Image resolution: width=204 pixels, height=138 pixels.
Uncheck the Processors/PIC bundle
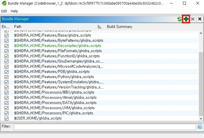pos(6,113)
